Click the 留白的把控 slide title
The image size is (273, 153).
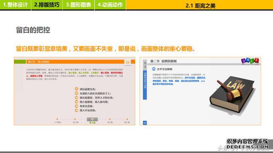[33, 30]
